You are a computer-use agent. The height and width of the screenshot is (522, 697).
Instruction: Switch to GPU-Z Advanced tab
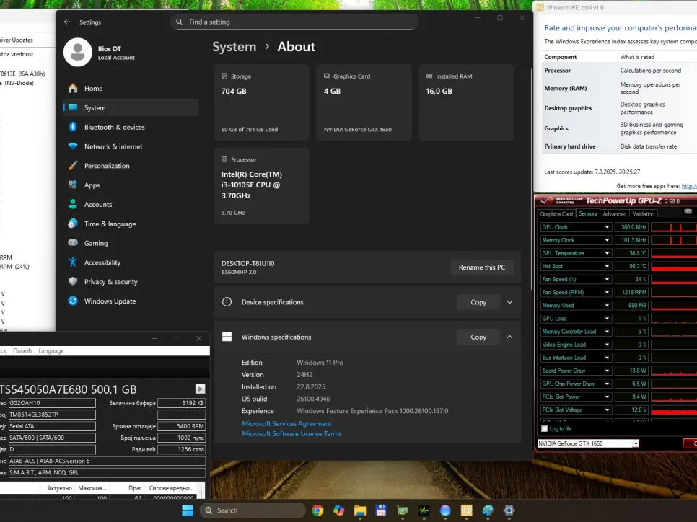tap(614, 214)
